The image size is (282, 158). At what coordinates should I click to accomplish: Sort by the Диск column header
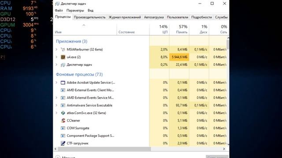pyautogui.click(x=199, y=29)
